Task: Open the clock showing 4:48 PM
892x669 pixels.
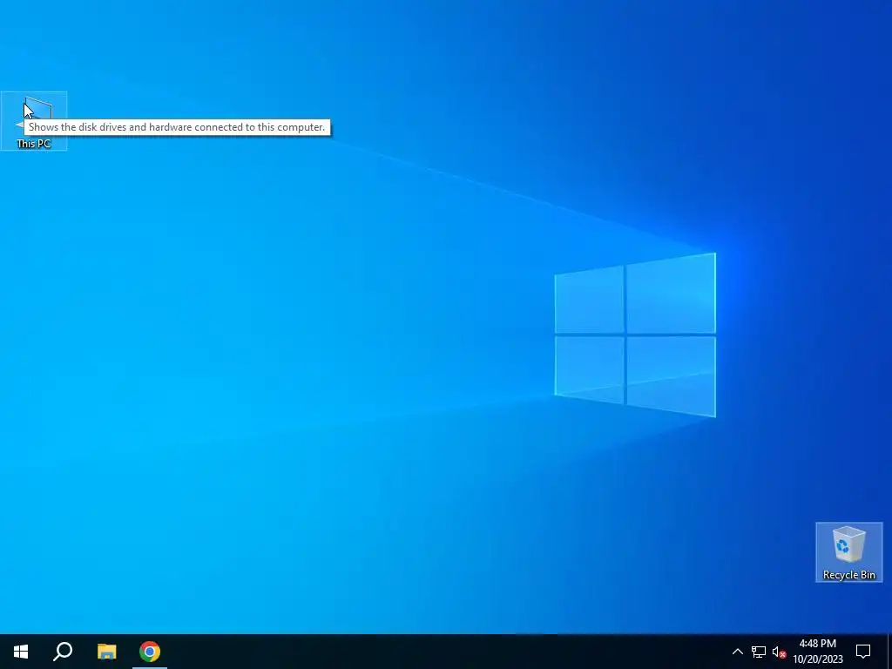Action: pos(817,652)
